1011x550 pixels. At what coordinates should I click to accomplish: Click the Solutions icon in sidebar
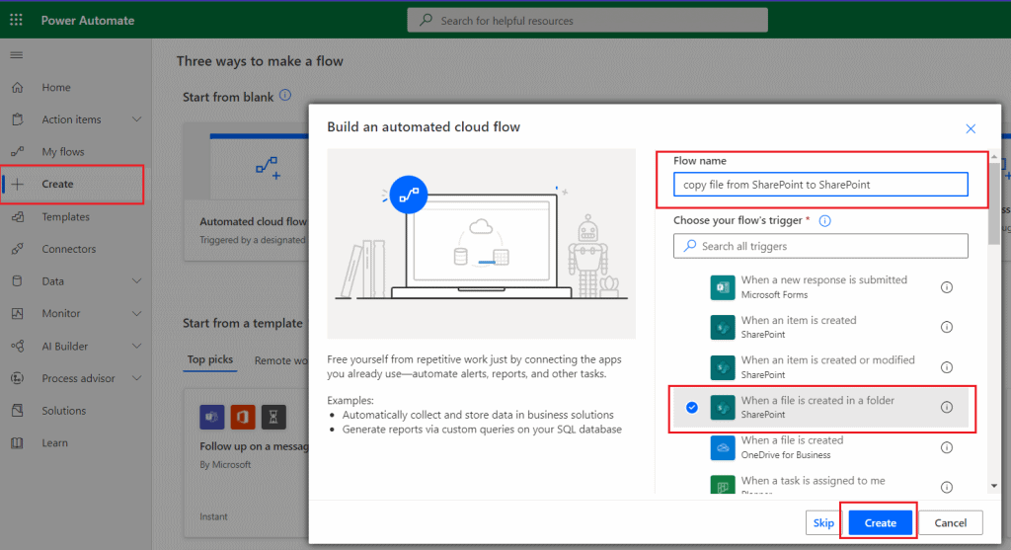(18, 411)
